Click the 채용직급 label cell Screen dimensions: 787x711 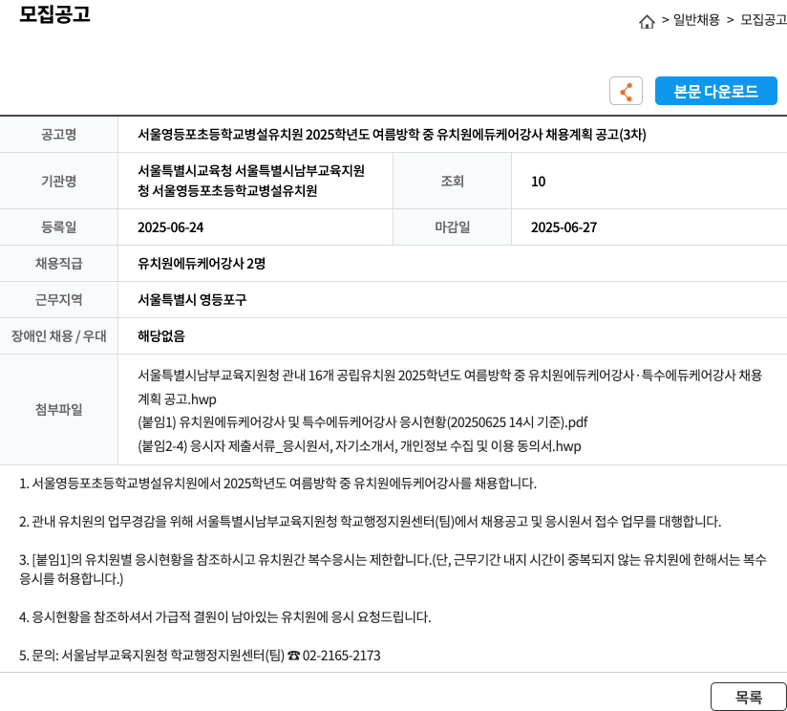[x=58, y=263]
